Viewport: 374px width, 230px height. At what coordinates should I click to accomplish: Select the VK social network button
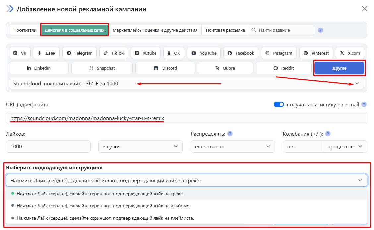pyautogui.click(x=20, y=53)
